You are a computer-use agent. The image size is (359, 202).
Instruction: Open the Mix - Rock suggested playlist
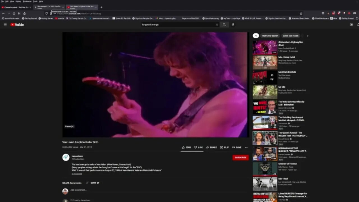[x=265, y=184]
